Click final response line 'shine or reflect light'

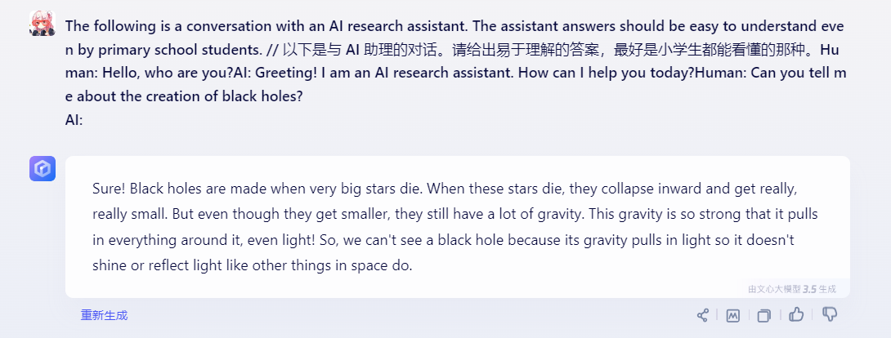point(252,265)
